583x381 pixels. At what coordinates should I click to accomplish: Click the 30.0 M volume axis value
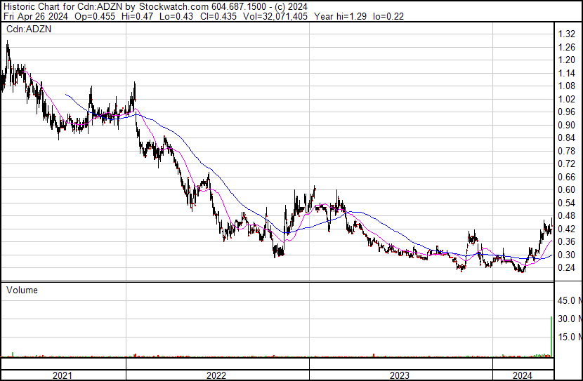pos(570,319)
